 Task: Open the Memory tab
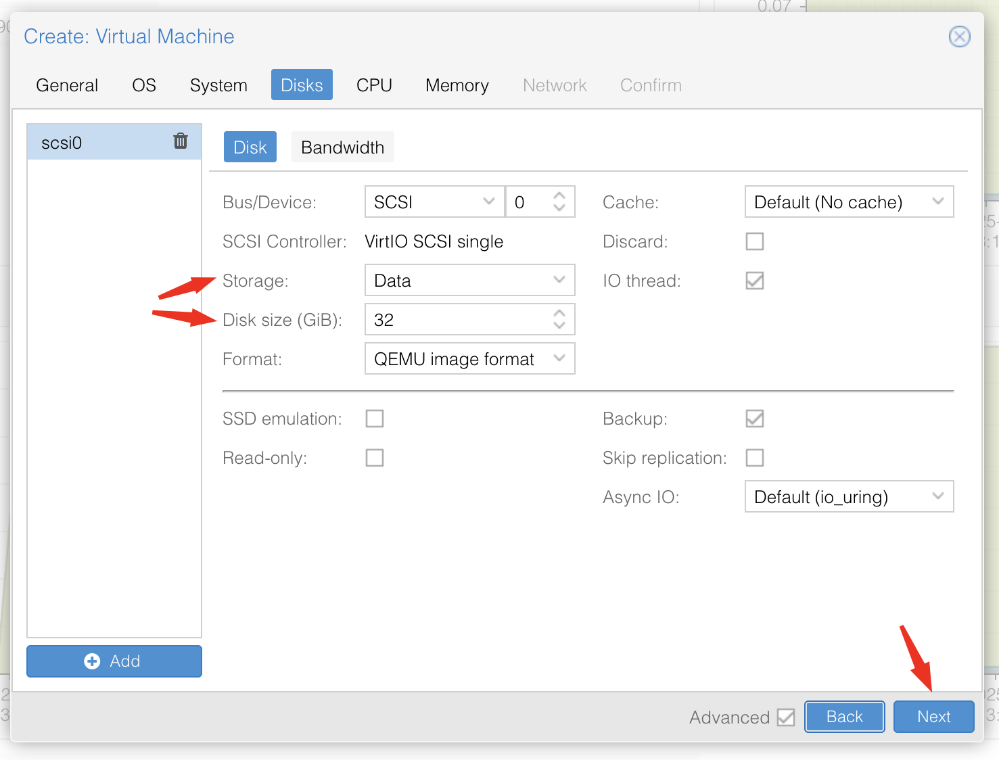point(457,85)
